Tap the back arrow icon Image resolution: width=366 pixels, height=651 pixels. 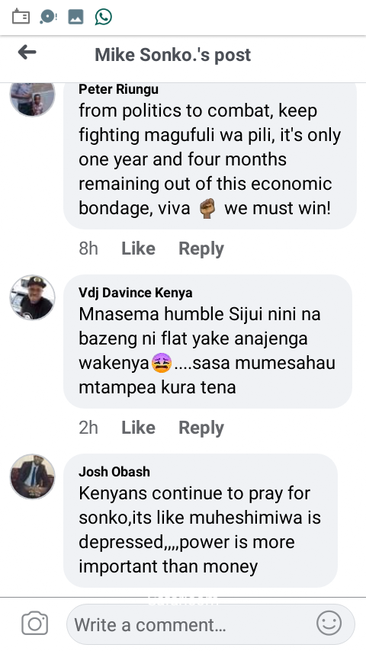pyautogui.click(x=27, y=53)
